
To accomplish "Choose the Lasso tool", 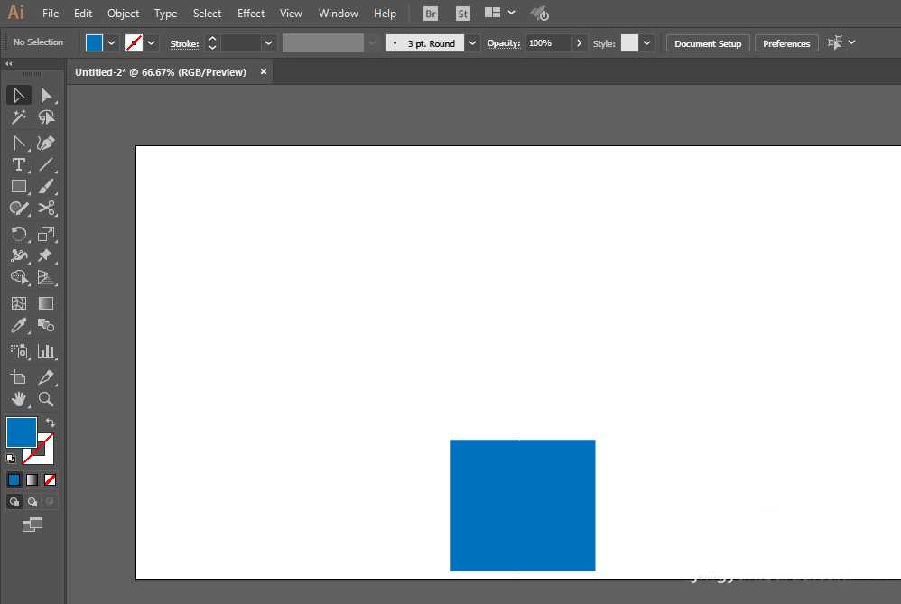I will click(46, 117).
